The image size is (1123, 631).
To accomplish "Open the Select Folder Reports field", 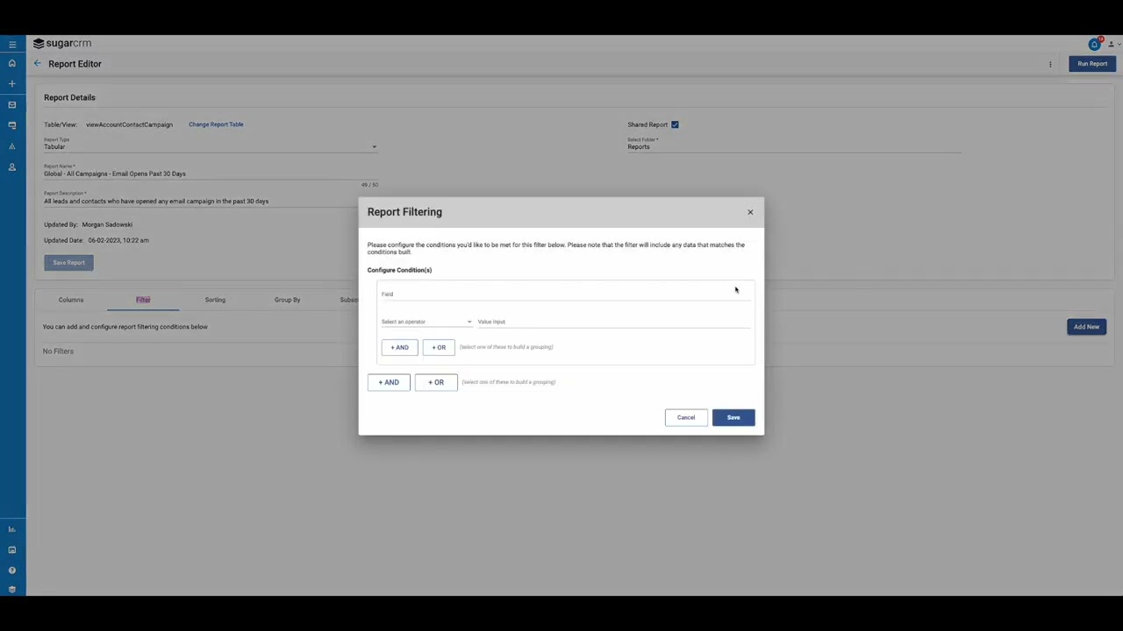I will (x=794, y=146).
